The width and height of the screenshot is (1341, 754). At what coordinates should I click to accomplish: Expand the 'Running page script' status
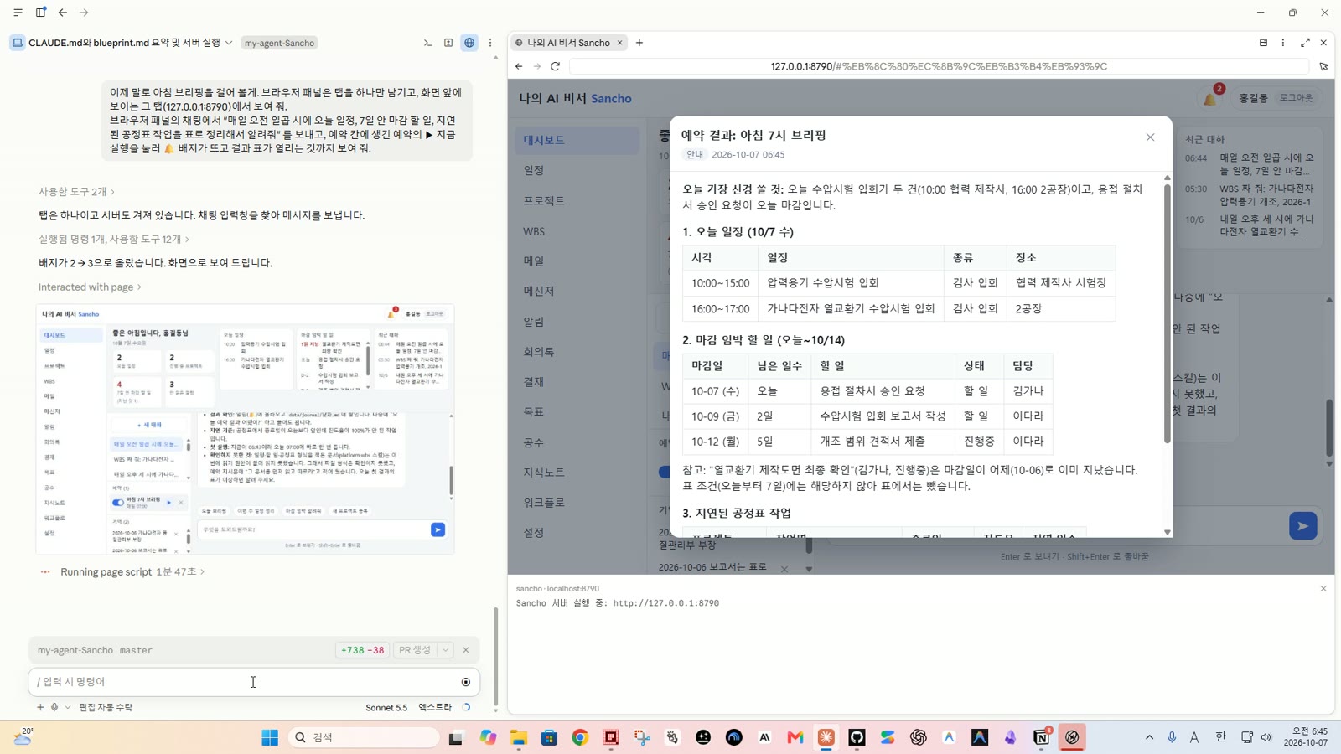coord(132,571)
